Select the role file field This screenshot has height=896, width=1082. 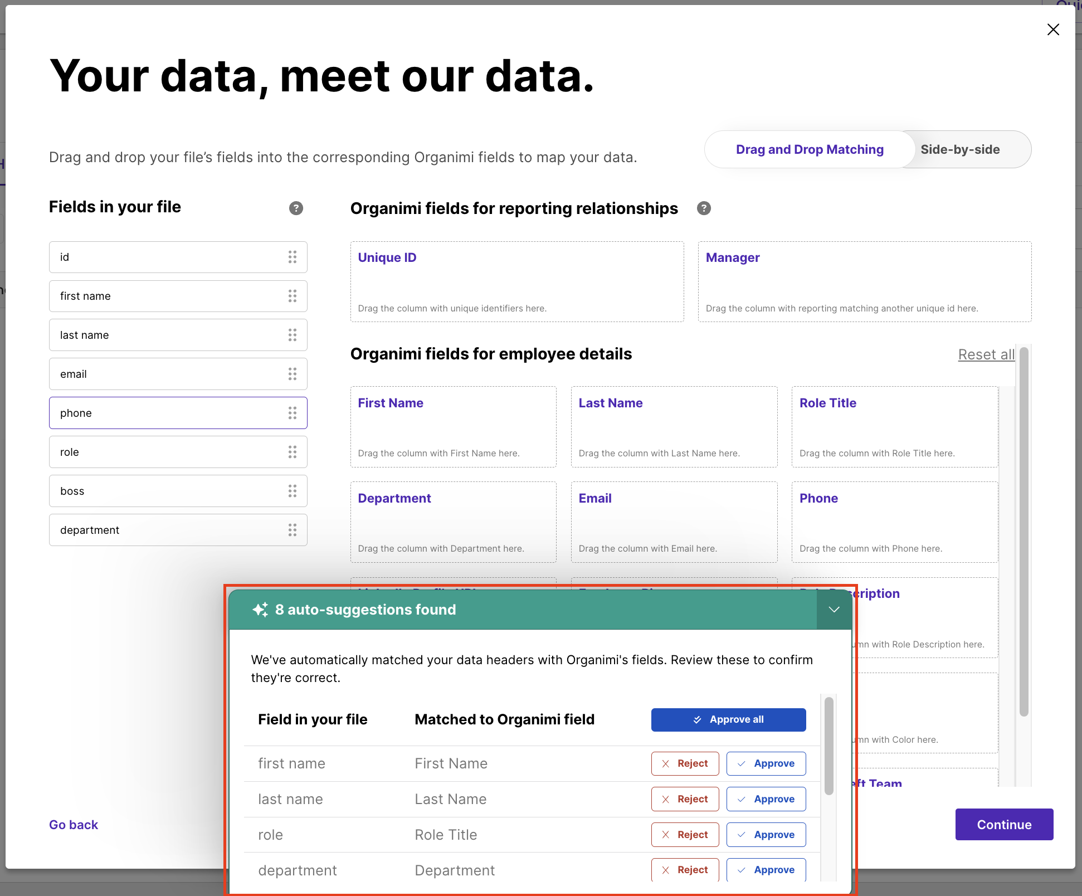point(178,452)
